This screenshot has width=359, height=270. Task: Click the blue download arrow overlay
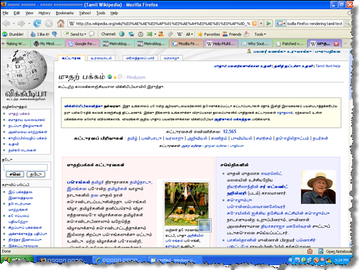tap(205, 225)
